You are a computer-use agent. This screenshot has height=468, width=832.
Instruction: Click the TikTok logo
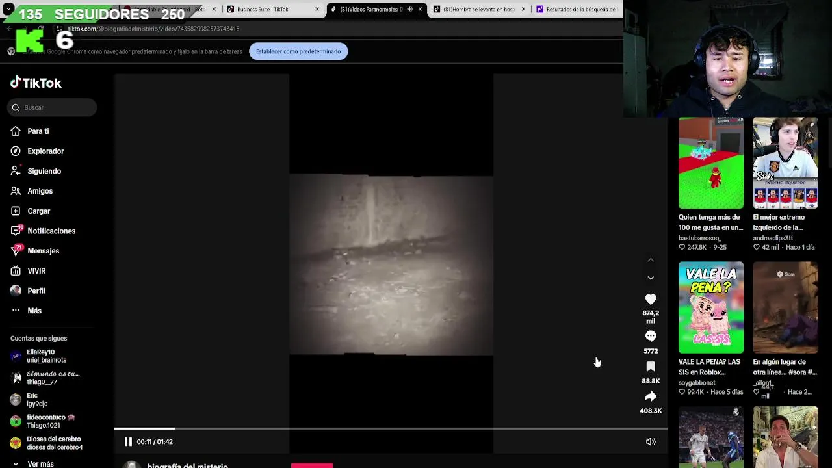(36, 83)
